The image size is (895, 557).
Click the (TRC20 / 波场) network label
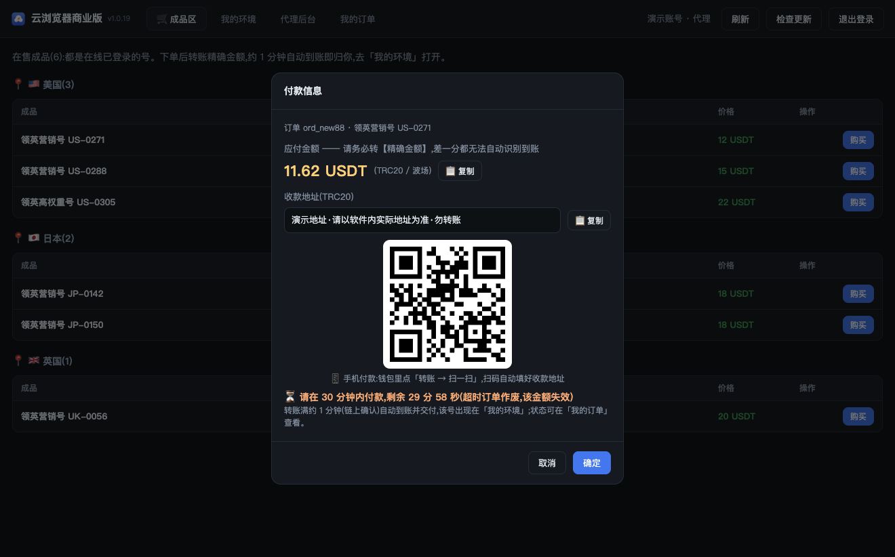tap(403, 171)
